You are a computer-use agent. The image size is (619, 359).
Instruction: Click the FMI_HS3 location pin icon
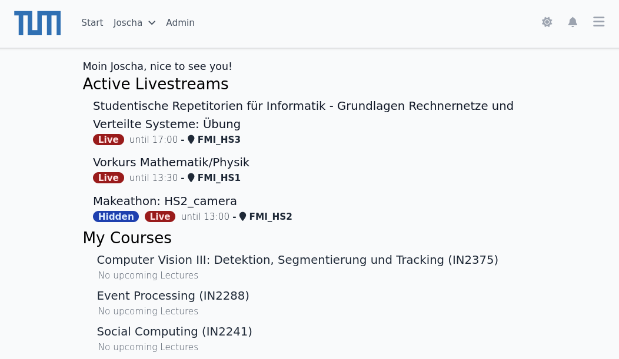pos(191,139)
